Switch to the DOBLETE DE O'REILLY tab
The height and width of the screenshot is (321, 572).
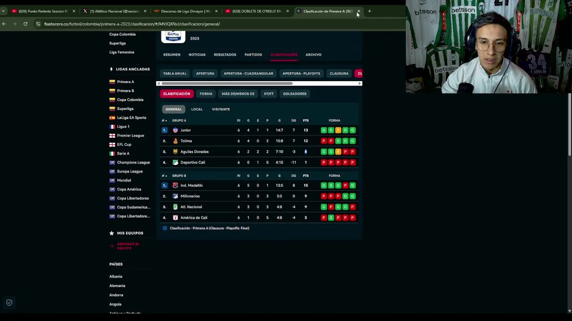coord(257,11)
